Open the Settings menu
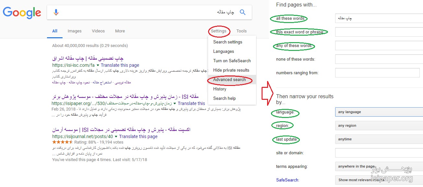The height and width of the screenshot is (187, 423). point(218,31)
